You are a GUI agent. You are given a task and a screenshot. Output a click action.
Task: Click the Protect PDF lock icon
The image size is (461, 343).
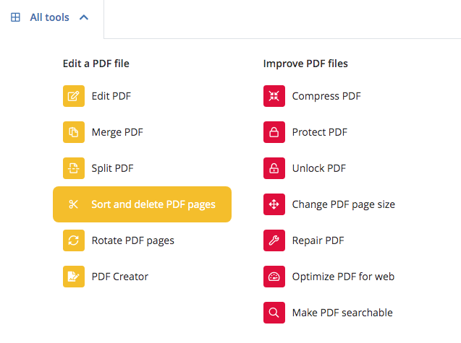point(274,132)
